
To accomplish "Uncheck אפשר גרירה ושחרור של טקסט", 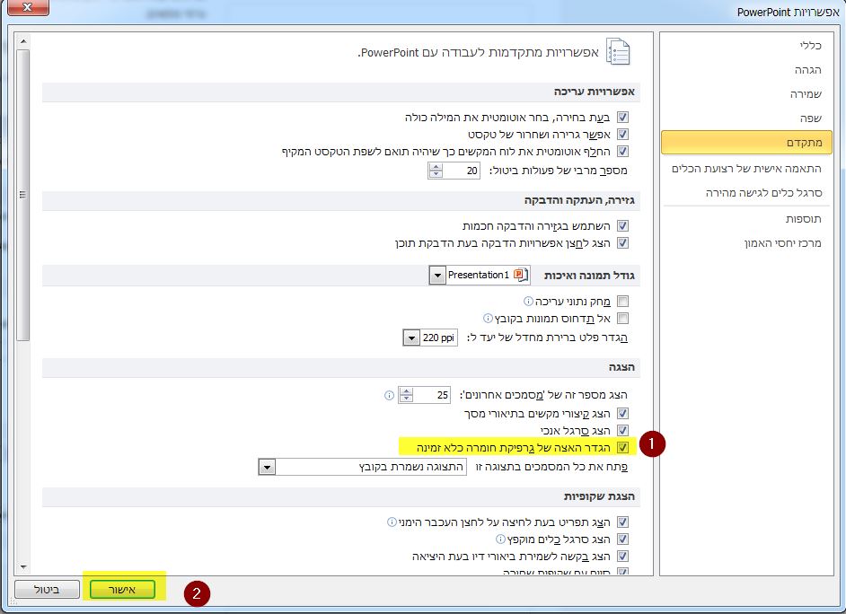I will point(622,134).
